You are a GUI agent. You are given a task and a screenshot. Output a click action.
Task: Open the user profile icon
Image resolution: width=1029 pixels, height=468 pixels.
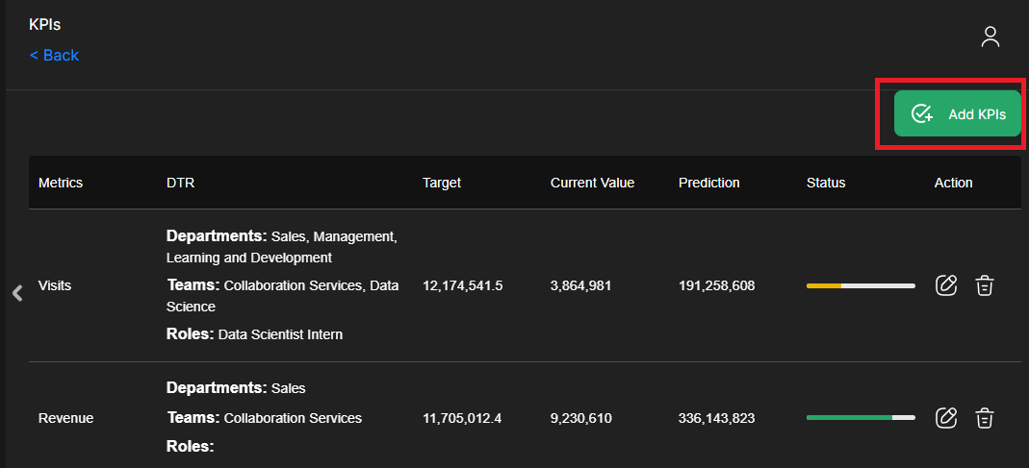tap(990, 37)
